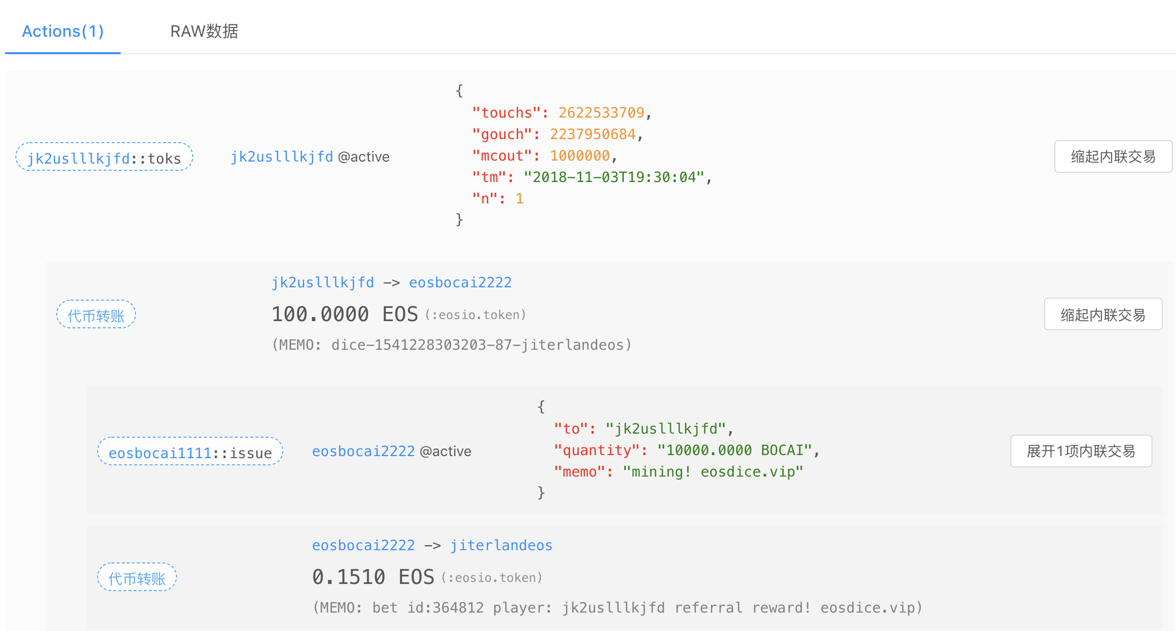Click the 100.0000 EOS amount text
1176x631 pixels.
point(345,314)
